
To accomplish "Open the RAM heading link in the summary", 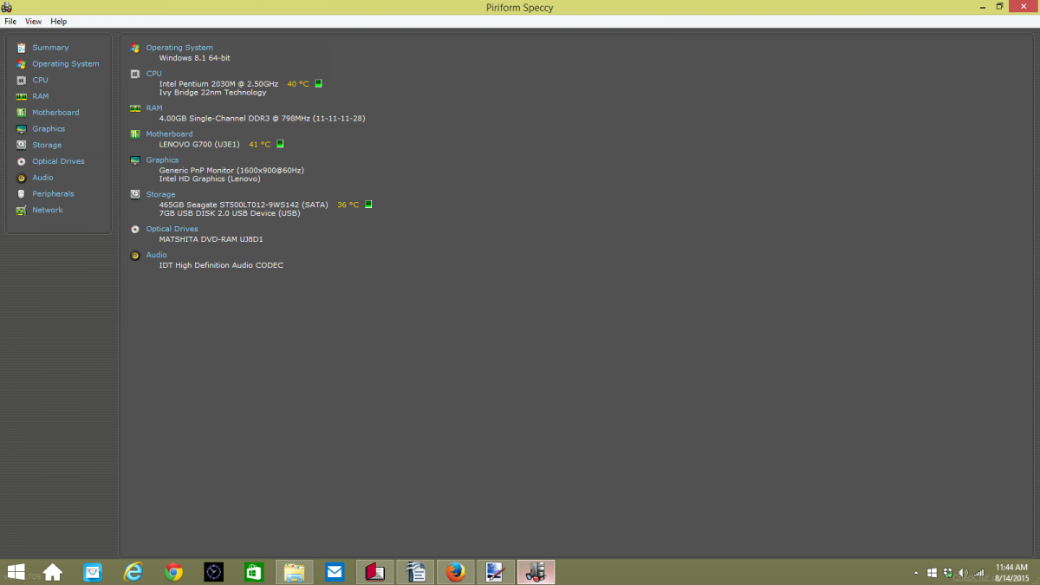I will pos(154,108).
